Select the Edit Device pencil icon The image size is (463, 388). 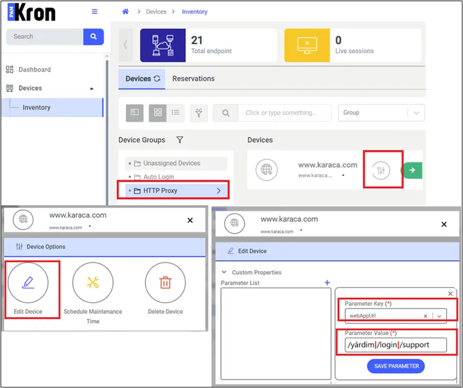(x=28, y=282)
